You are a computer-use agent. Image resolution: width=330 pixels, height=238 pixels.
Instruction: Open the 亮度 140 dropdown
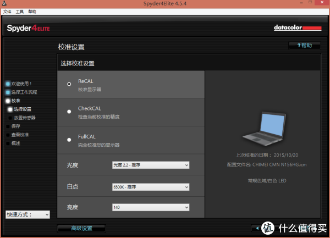pyautogui.click(x=151, y=207)
